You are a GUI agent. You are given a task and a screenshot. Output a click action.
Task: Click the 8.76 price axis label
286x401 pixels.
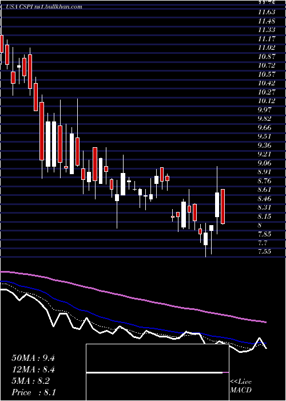pyautogui.click(x=265, y=181)
